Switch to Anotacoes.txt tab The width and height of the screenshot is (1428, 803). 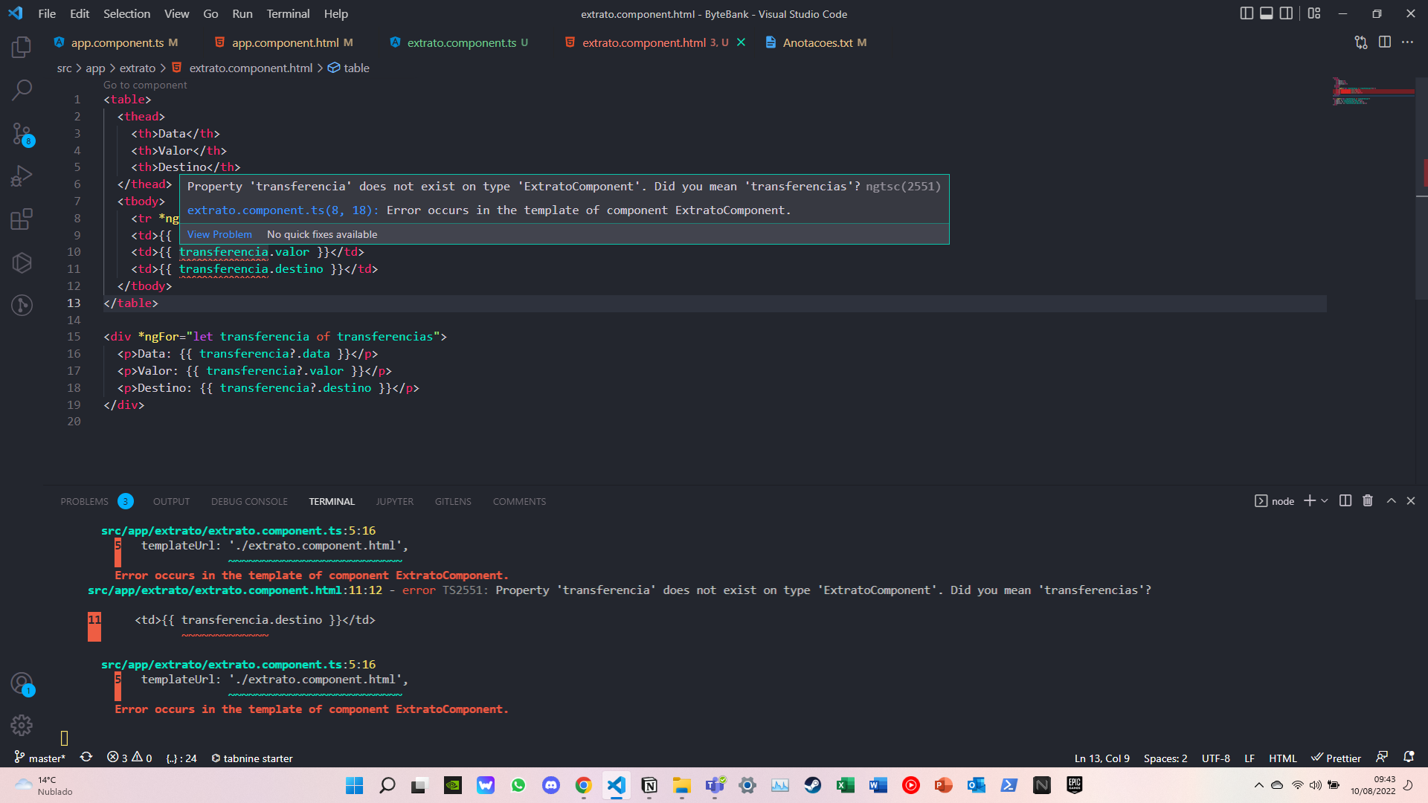coord(816,42)
